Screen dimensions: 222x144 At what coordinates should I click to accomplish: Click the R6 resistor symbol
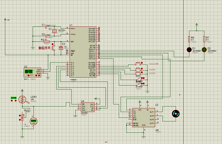tap(189, 39)
